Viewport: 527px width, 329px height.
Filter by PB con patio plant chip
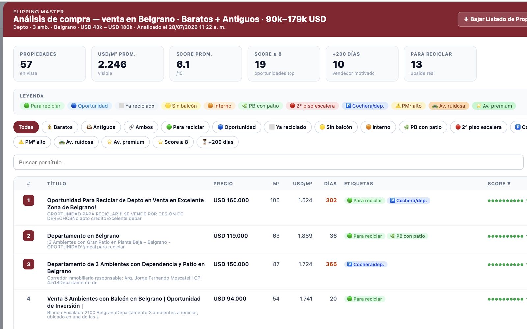[x=423, y=127]
